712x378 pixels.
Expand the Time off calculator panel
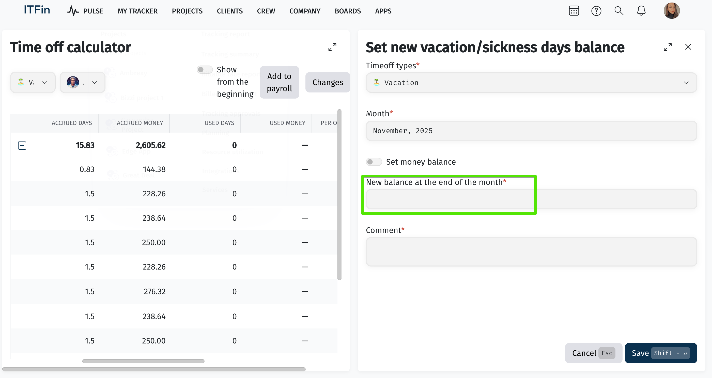coord(332,47)
